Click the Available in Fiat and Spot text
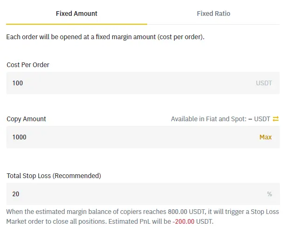Viewport: 286px width, 234px height. point(209,119)
